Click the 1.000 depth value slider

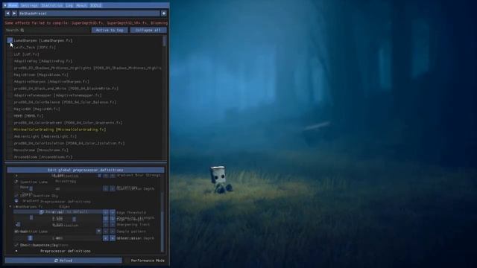click(x=57, y=238)
